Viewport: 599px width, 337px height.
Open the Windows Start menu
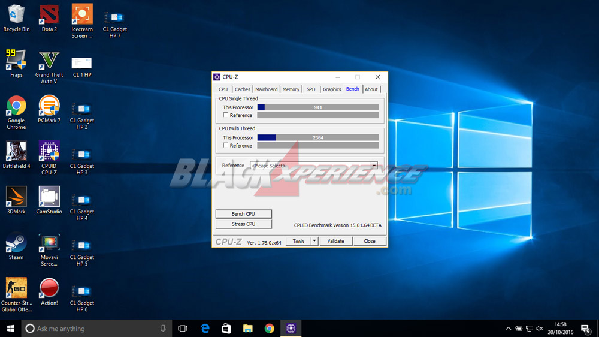10,328
